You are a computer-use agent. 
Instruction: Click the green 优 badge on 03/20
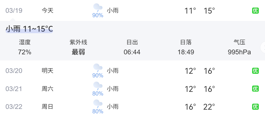255,71
